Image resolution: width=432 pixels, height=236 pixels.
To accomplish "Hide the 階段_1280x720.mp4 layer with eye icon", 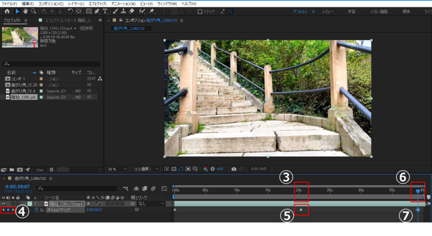I will point(4,203).
